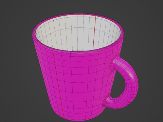
Task: Select the mug's curved pink handle
Action: pos(132,84)
